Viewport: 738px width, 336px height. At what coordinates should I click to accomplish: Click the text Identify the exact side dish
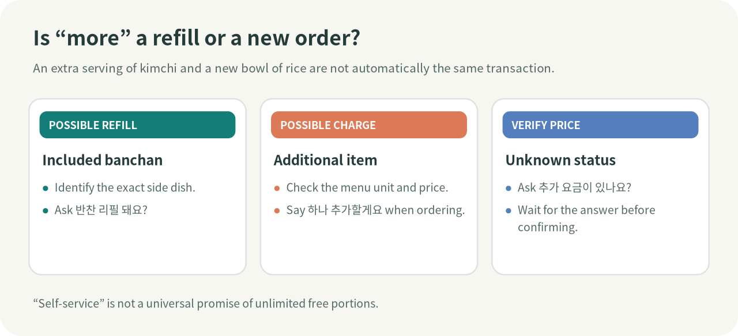[x=125, y=188]
